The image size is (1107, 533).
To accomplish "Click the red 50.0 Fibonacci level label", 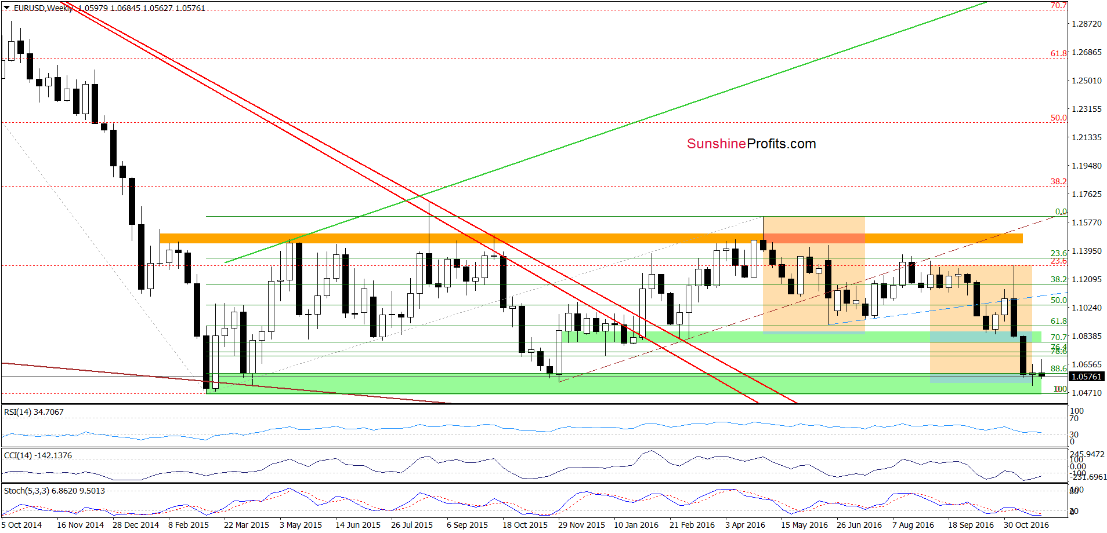I will click(x=1059, y=118).
